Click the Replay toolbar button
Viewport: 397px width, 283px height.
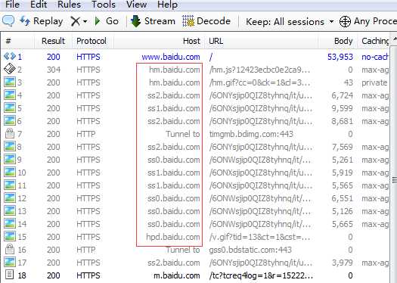point(42,21)
